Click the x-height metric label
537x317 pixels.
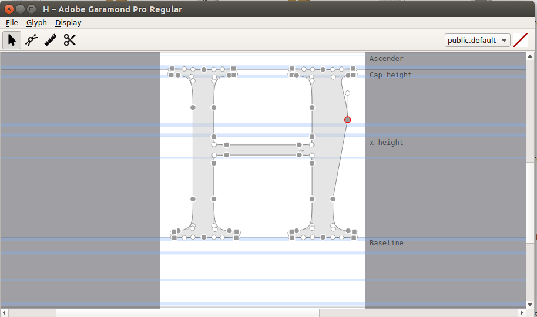click(x=387, y=143)
